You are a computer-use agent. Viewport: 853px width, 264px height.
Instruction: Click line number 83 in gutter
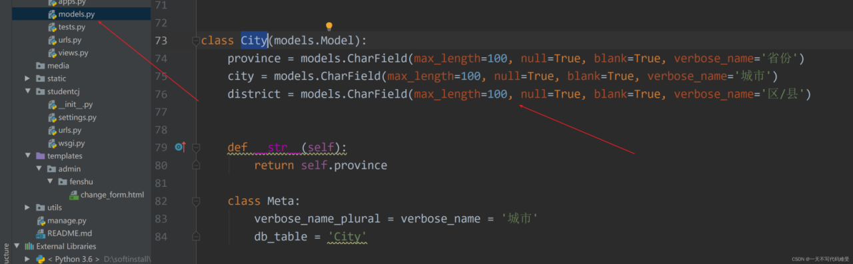click(161, 218)
